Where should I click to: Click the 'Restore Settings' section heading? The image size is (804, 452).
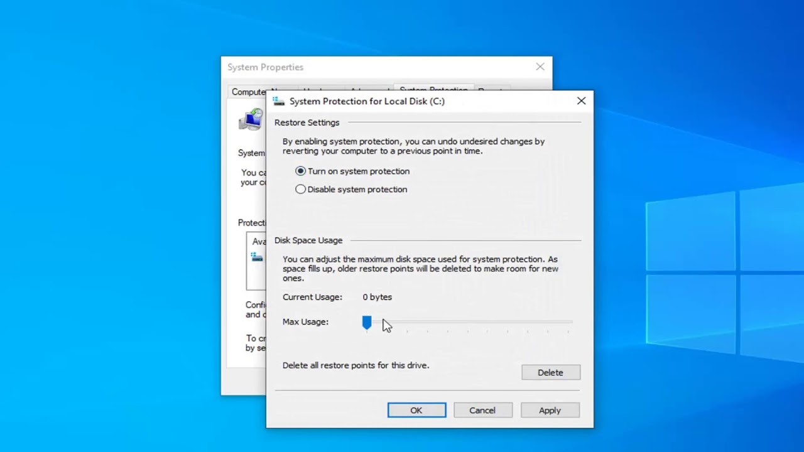[x=307, y=122]
